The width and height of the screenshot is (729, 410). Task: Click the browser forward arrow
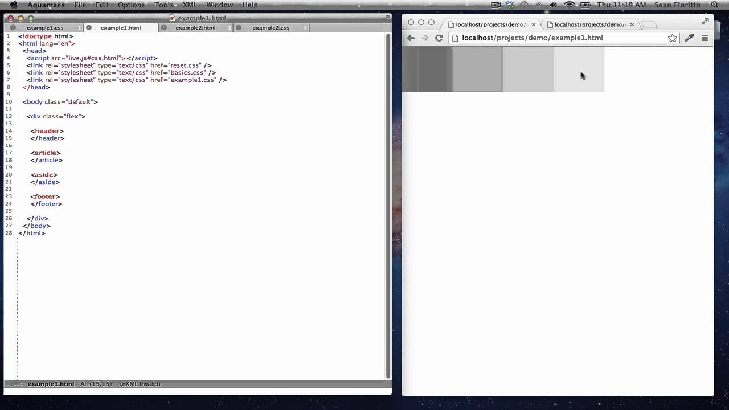pyautogui.click(x=425, y=38)
